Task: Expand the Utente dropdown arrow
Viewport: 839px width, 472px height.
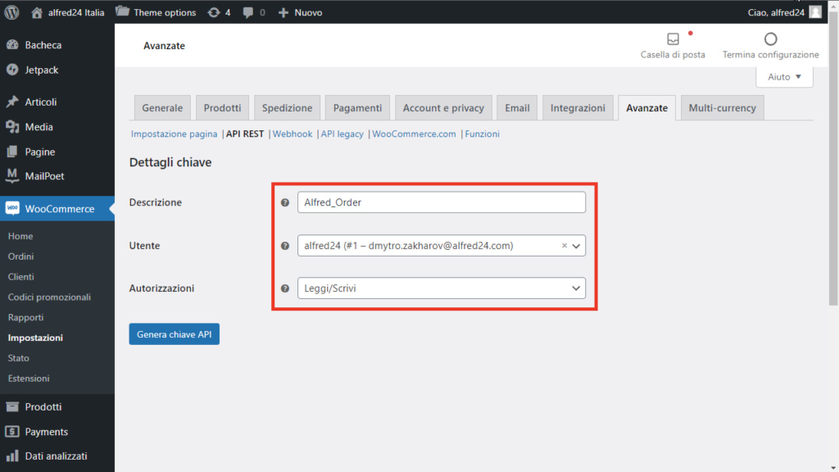Action: point(576,246)
